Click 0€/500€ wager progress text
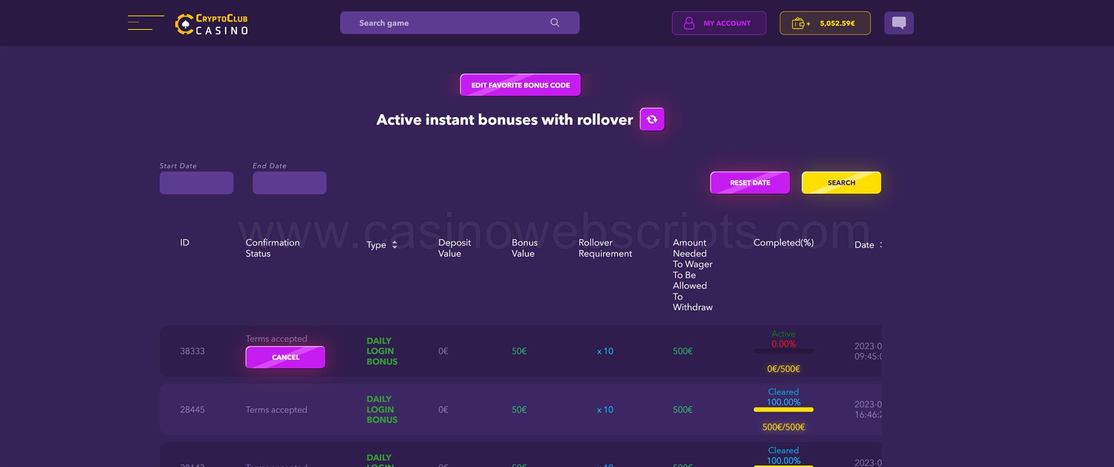Image resolution: width=1114 pixels, height=467 pixels. pos(783,369)
